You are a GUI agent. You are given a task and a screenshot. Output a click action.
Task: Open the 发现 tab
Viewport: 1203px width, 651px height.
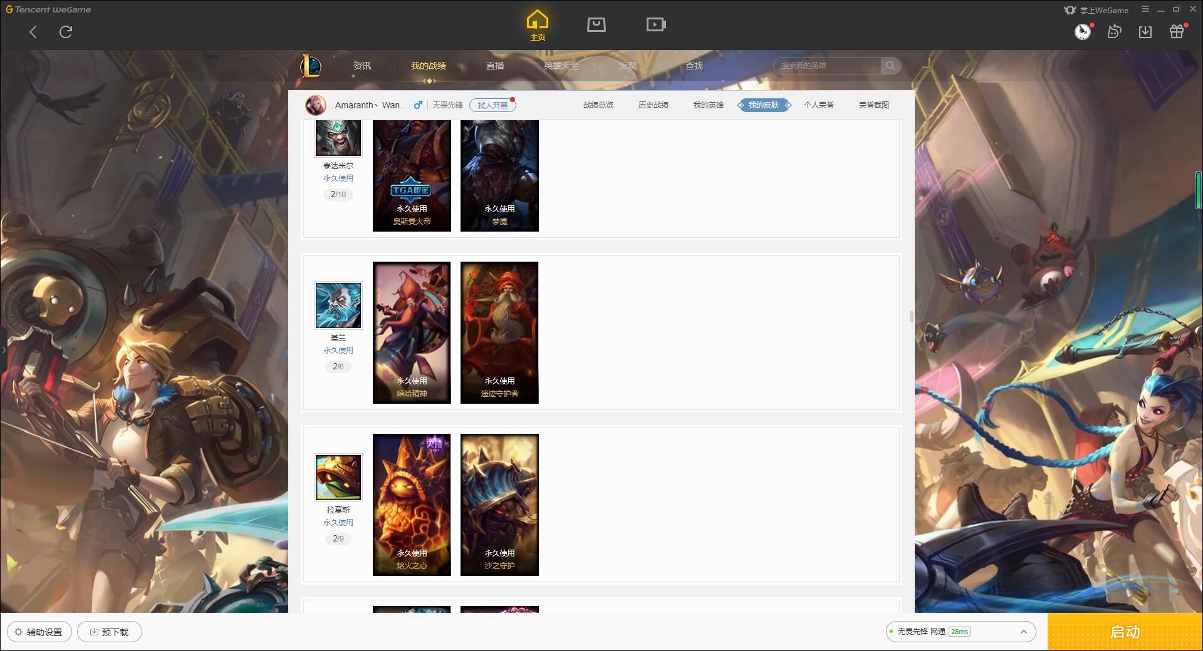627,66
